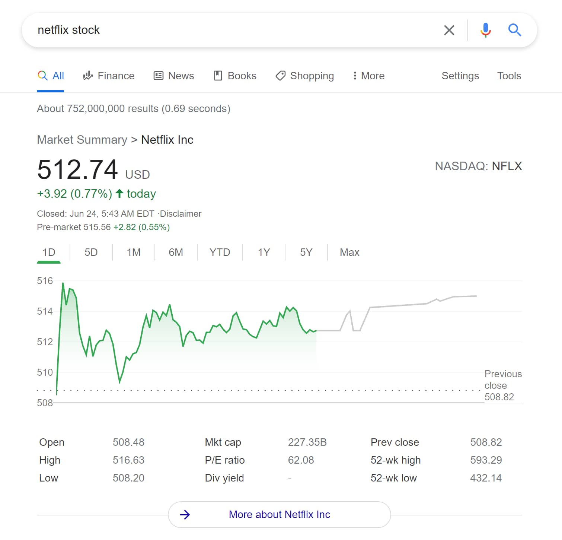562x540 pixels.
Task: Show the 6M chart range
Action: click(x=176, y=252)
